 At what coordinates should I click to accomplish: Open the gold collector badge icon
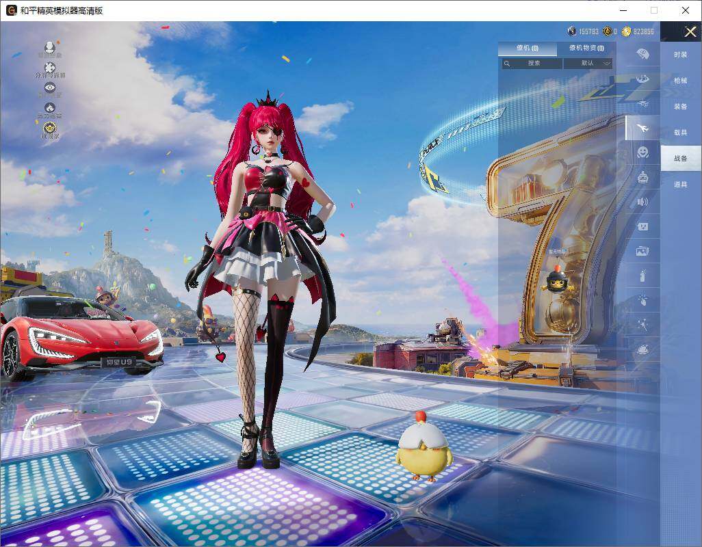point(50,129)
